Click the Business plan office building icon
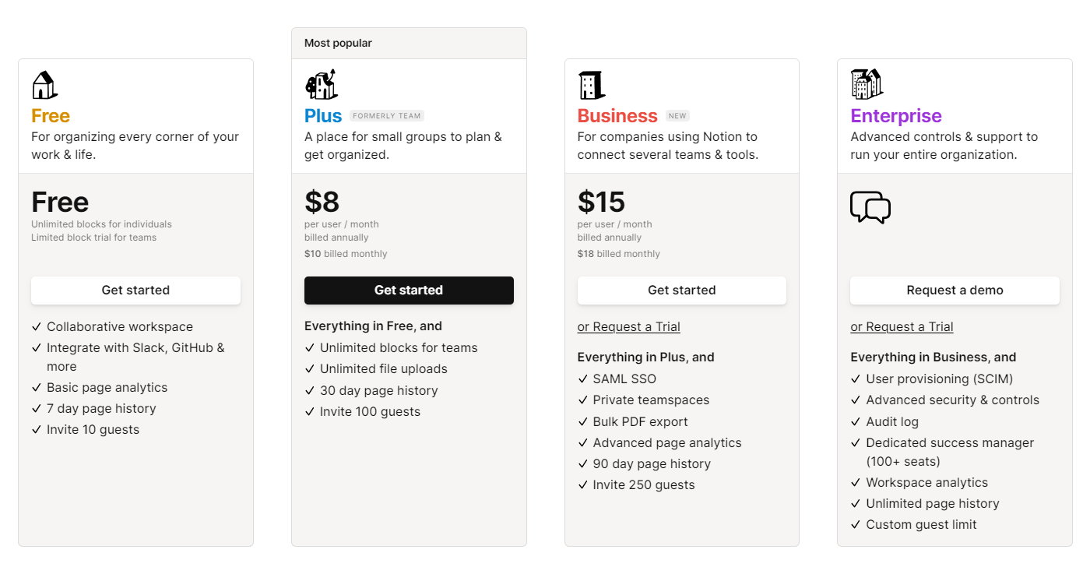This screenshot has height=567, width=1090. point(592,84)
